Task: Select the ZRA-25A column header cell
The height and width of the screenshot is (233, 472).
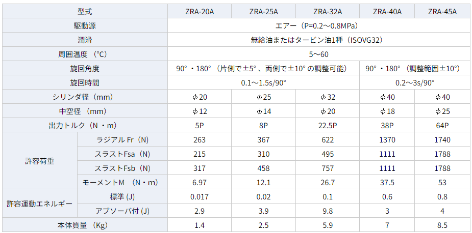Action: pyautogui.click(x=264, y=11)
